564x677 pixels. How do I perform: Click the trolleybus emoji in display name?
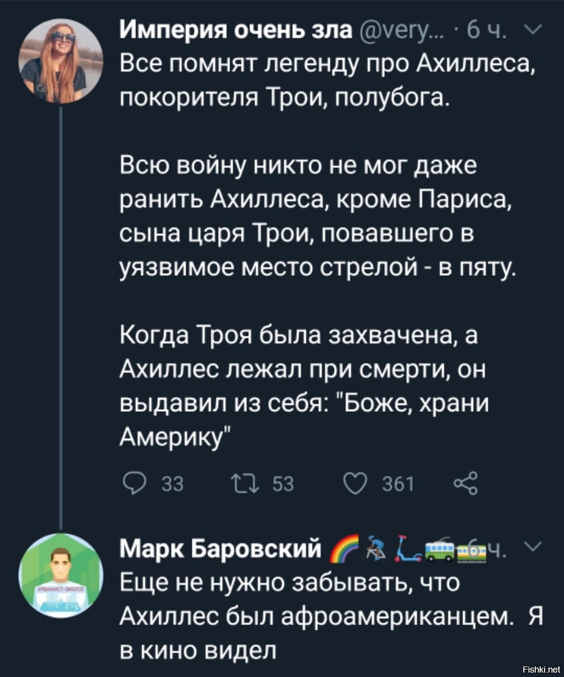tap(439, 550)
